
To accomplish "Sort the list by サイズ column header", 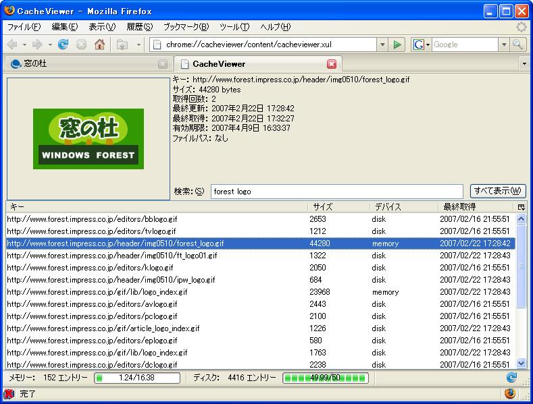I will point(338,207).
